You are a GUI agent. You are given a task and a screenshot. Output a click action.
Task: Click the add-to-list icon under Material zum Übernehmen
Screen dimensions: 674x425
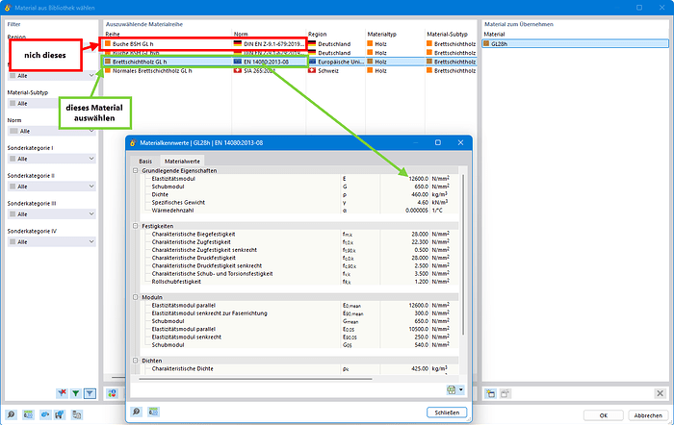coord(491,393)
